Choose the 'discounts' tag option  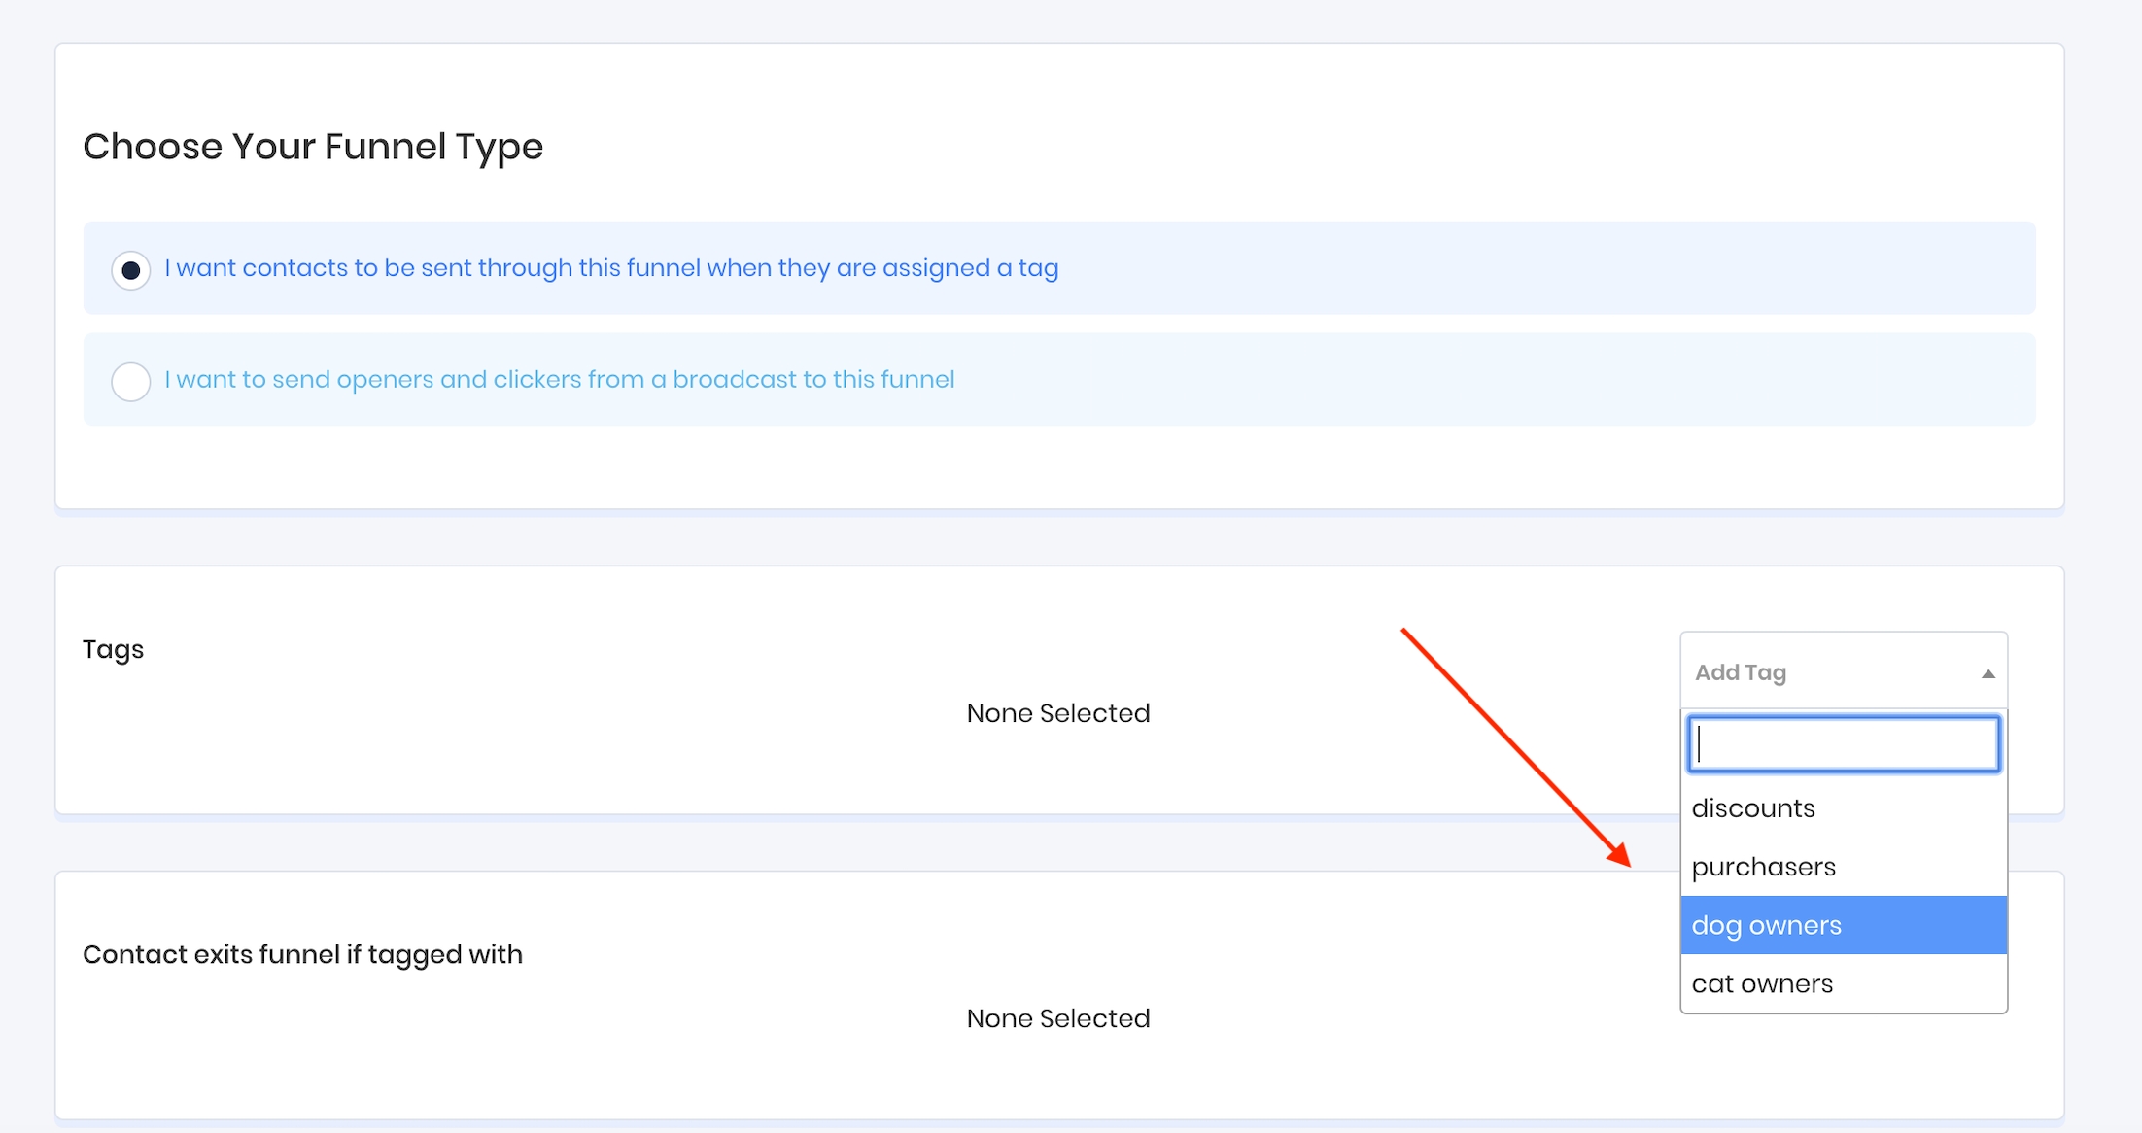[x=1753, y=808]
